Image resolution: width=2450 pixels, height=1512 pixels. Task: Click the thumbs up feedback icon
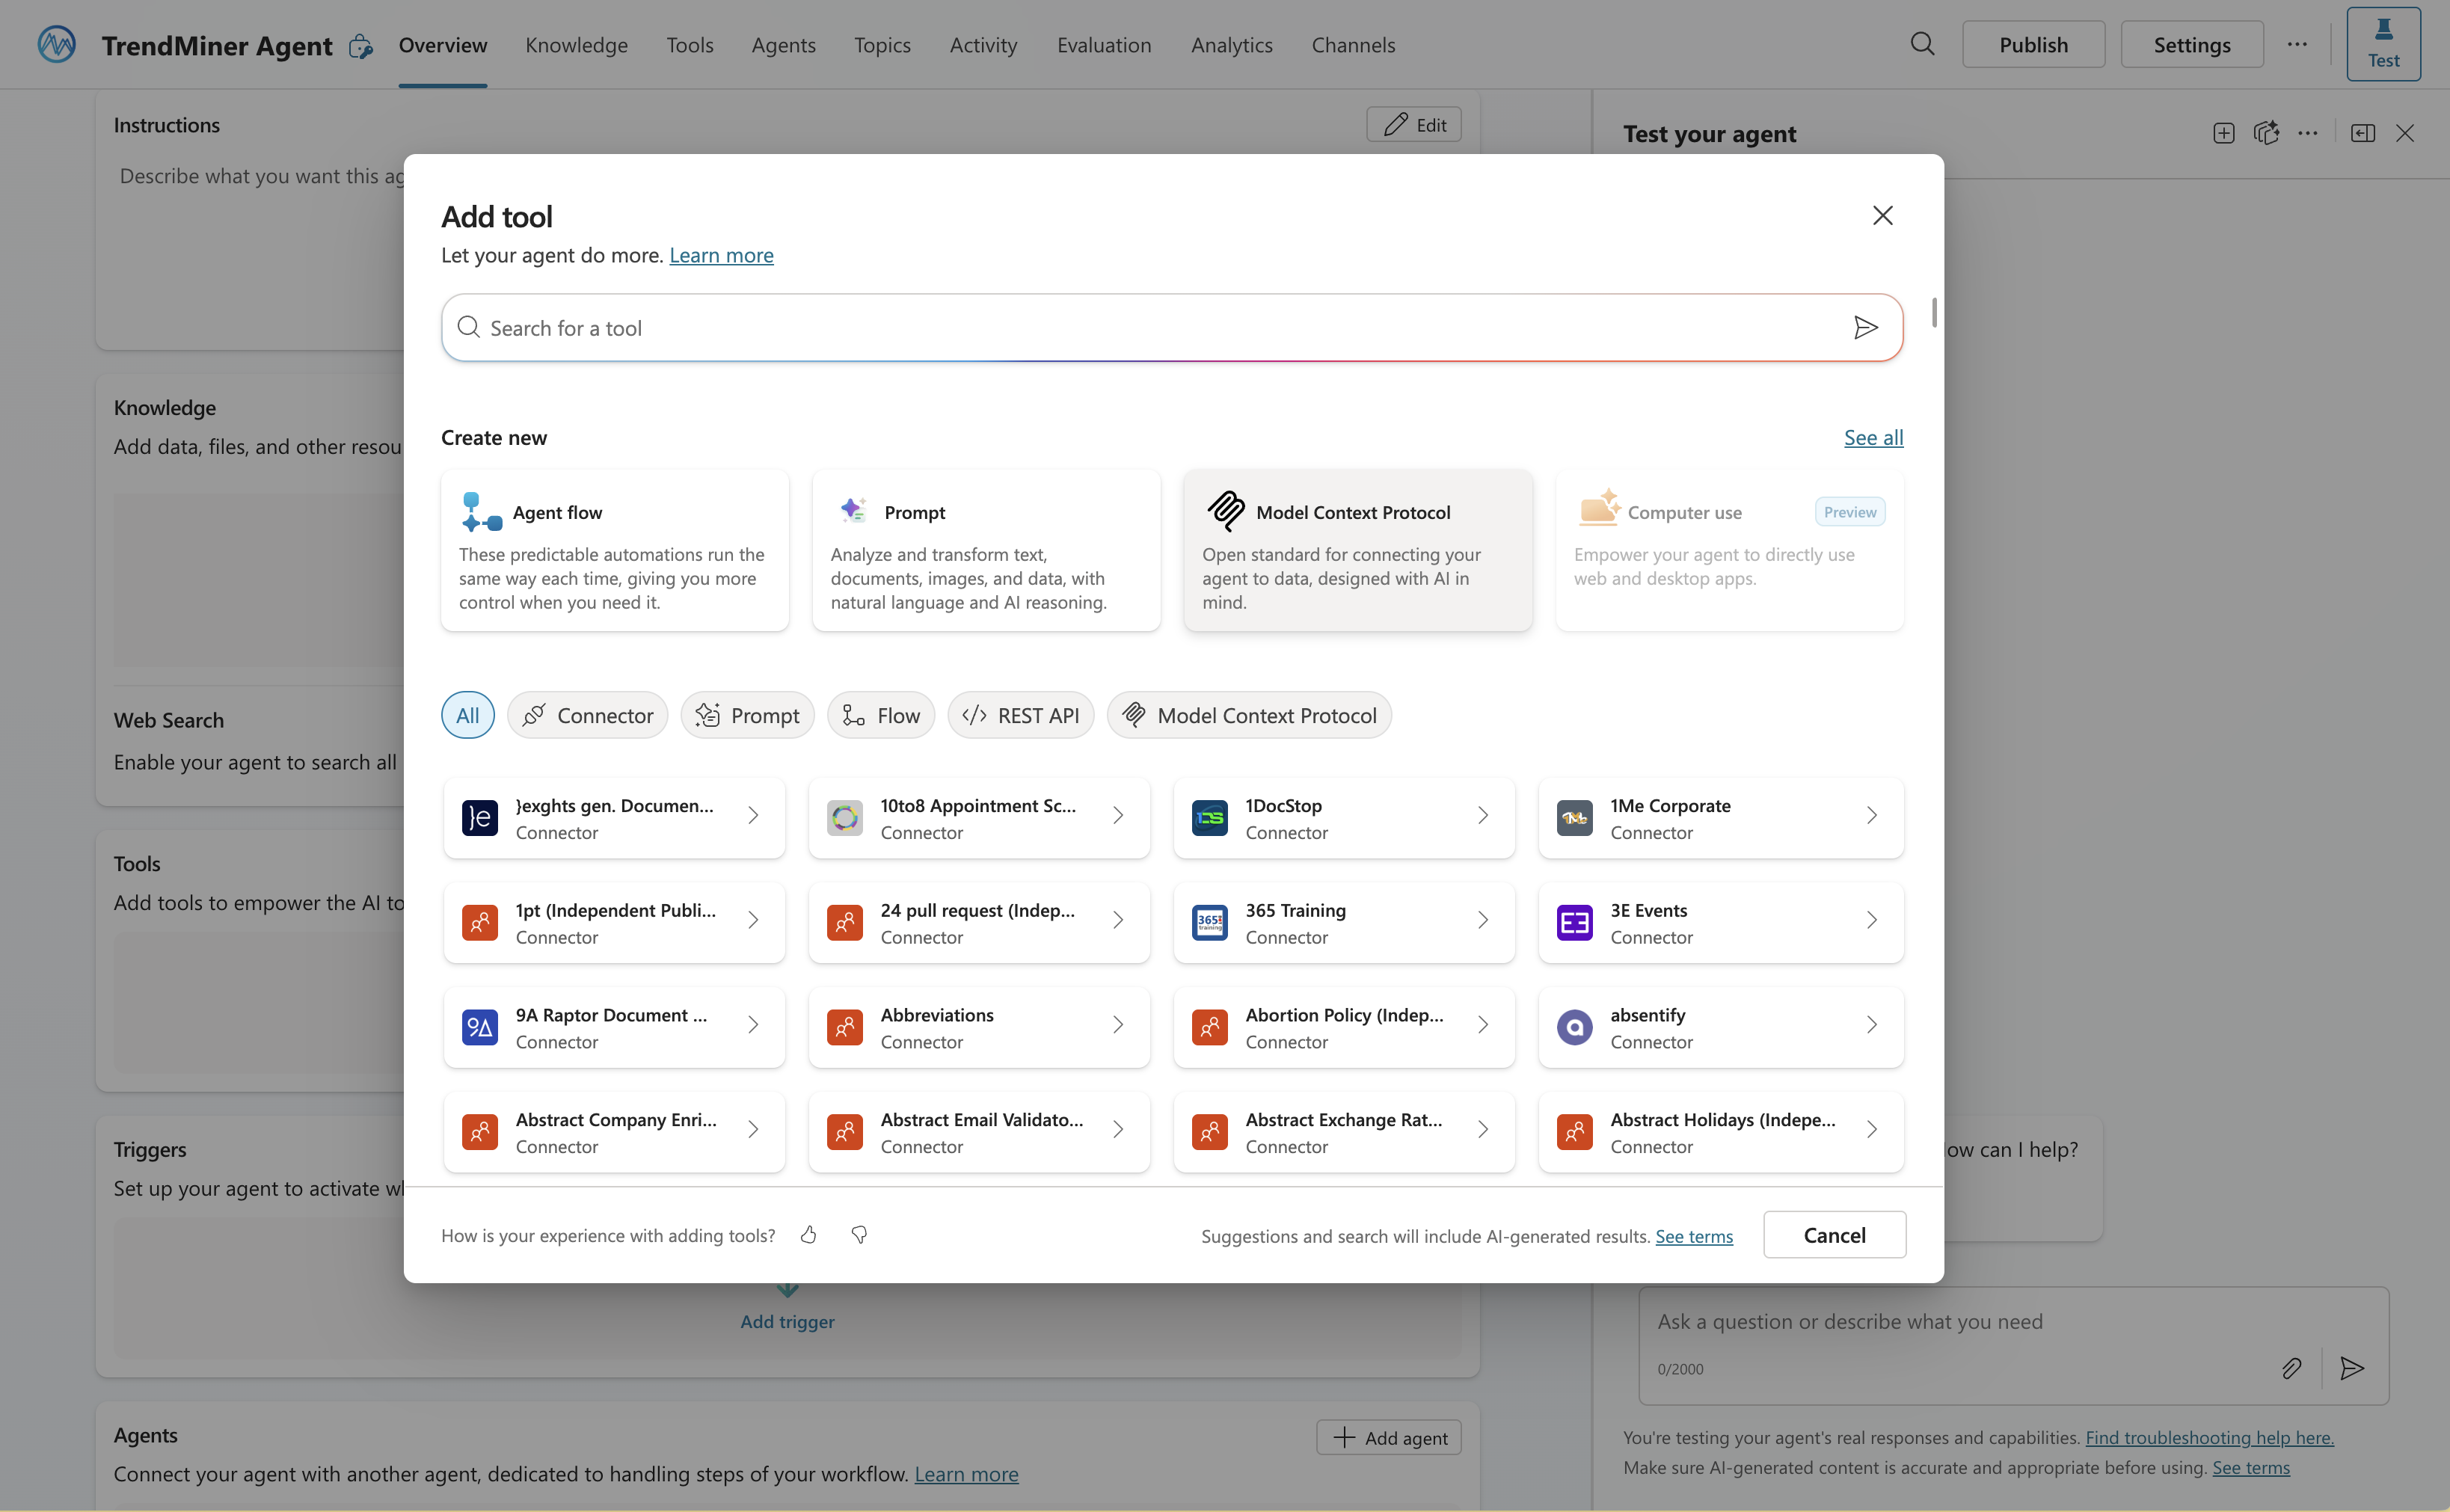pos(809,1235)
